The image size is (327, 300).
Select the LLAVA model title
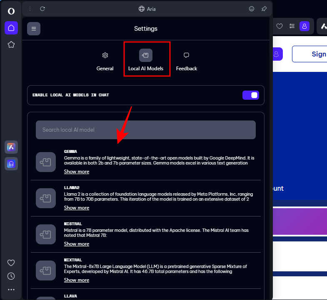pos(70,296)
